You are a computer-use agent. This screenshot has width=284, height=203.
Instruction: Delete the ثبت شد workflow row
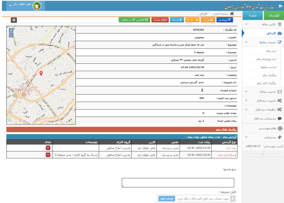(x=48, y=148)
